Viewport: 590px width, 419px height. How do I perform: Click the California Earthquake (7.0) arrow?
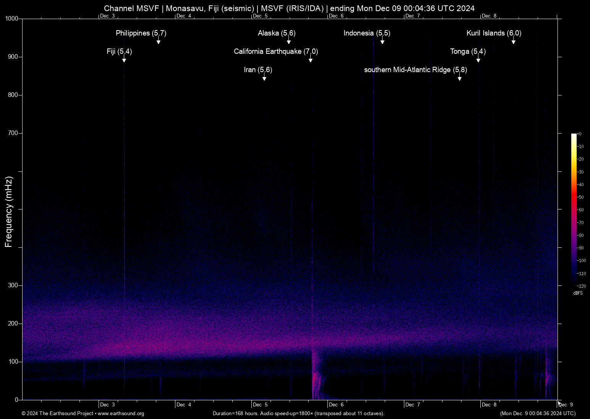pos(311,60)
